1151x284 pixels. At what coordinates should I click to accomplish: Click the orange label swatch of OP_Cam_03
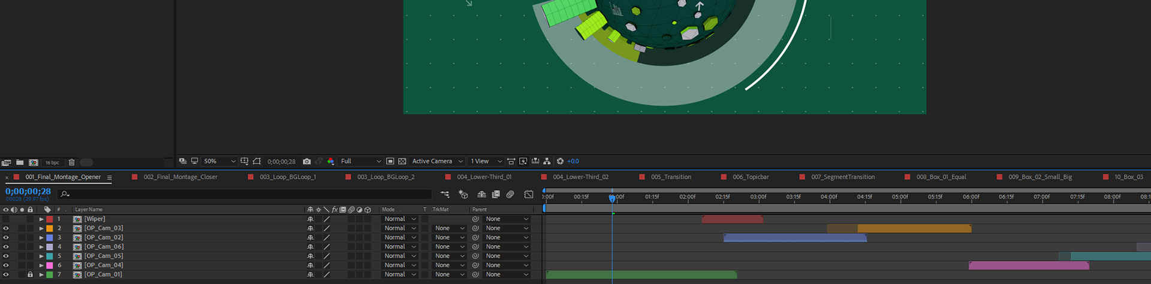point(50,228)
